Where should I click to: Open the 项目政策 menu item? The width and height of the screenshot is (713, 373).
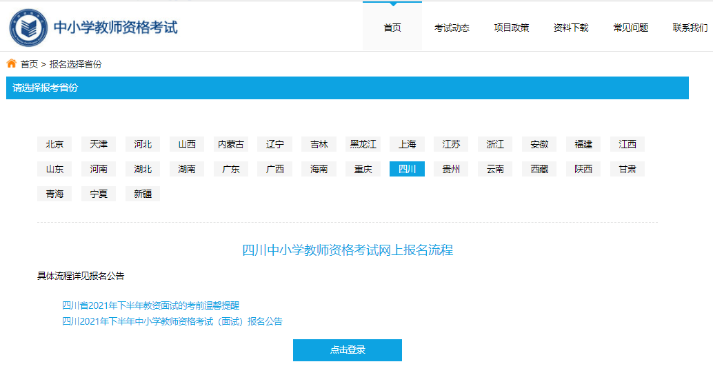[512, 28]
